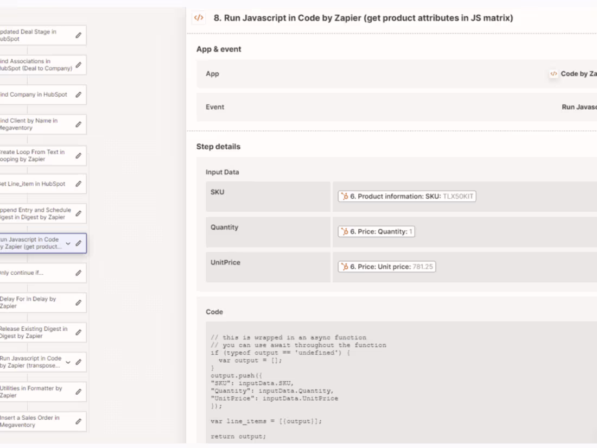The image size is (597, 448).
Task: Expand the chevron on the highlighted Run Javascript step
Action: tap(67, 243)
